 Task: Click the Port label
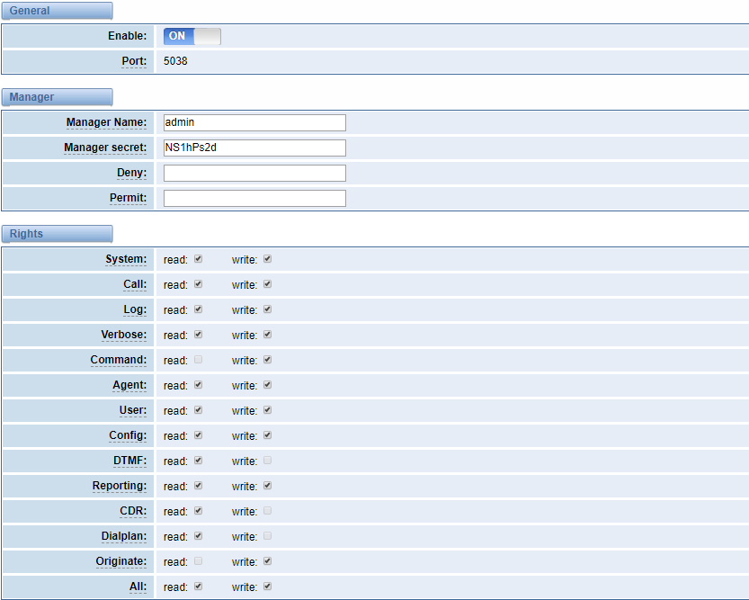(134, 62)
